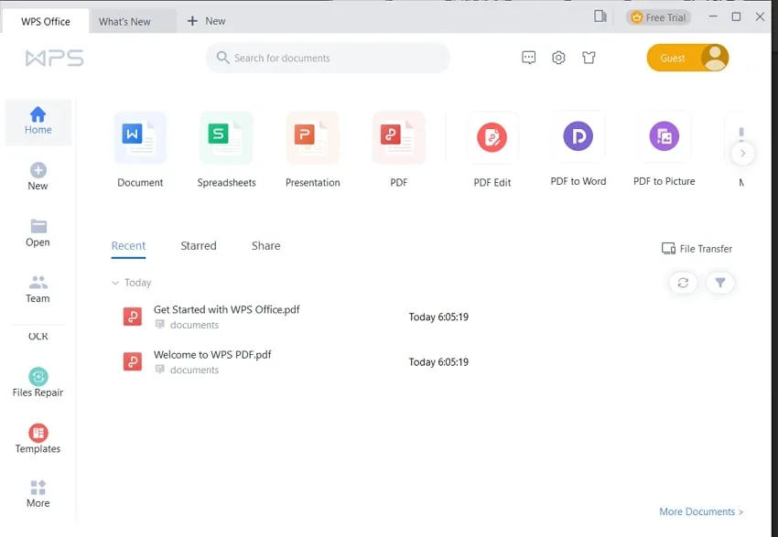Open File Transfer
Screen dimensions: 778x537
coord(697,249)
